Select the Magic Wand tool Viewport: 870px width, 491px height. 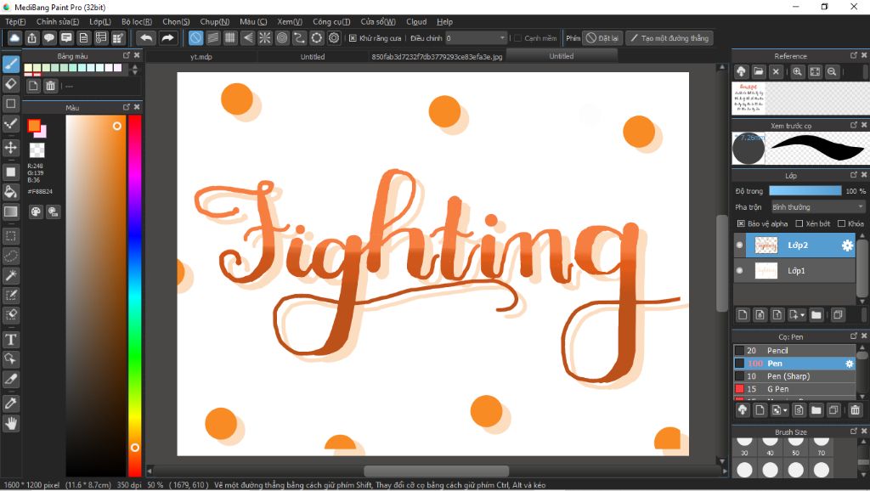[11, 275]
